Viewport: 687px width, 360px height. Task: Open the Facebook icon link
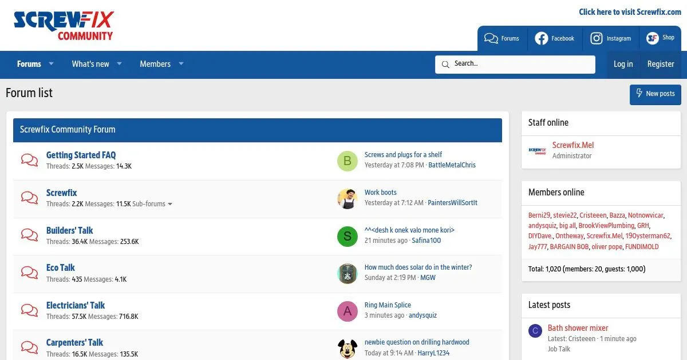pos(554,38)
